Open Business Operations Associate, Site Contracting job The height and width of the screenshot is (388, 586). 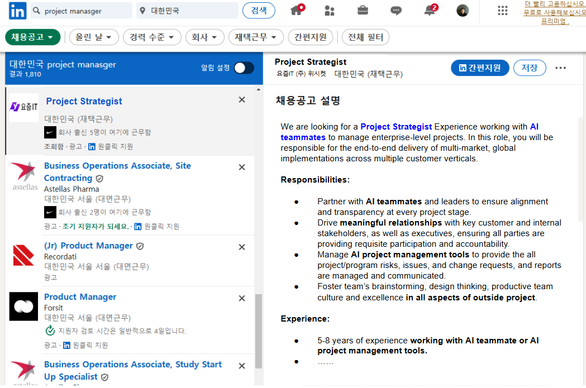(117, 172)
